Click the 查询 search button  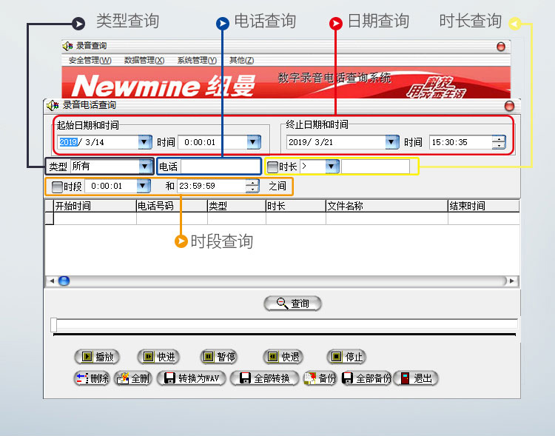click(x=293, y=303)
